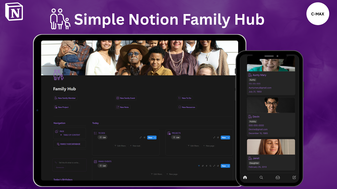Click the New Project button
This screenshot has width=337, height=189.
tap(62, 107)
